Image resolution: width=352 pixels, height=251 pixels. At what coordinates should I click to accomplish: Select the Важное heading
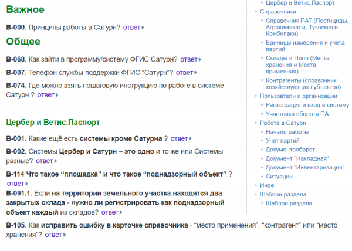[25, 9]
